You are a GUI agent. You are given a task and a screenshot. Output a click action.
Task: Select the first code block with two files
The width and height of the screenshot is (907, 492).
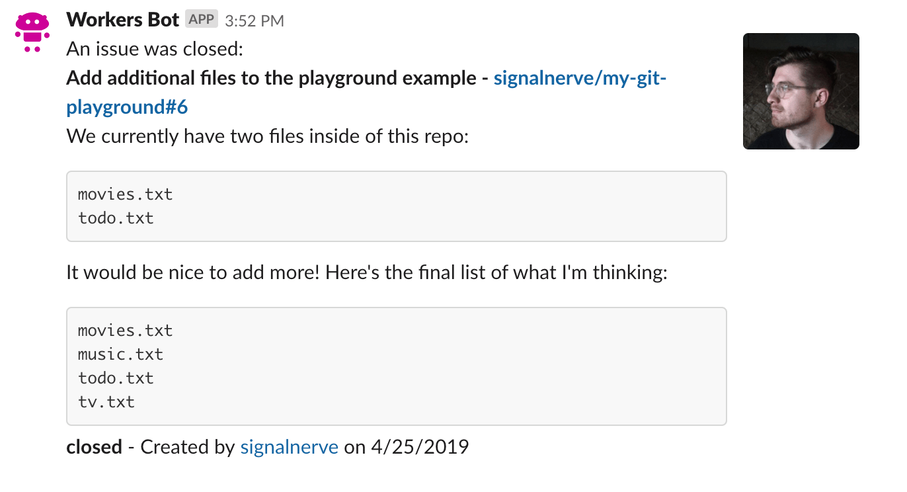coord(396,206)
